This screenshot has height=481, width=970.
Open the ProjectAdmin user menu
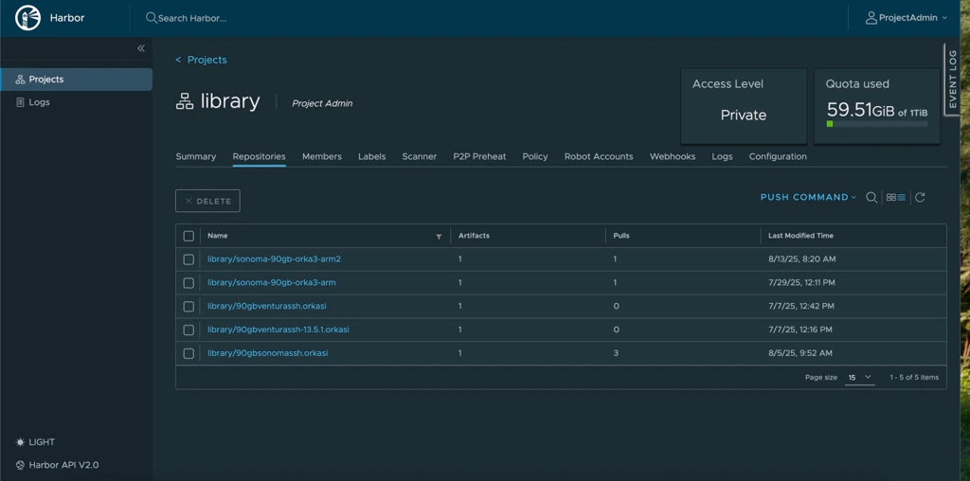click(907, 18)
